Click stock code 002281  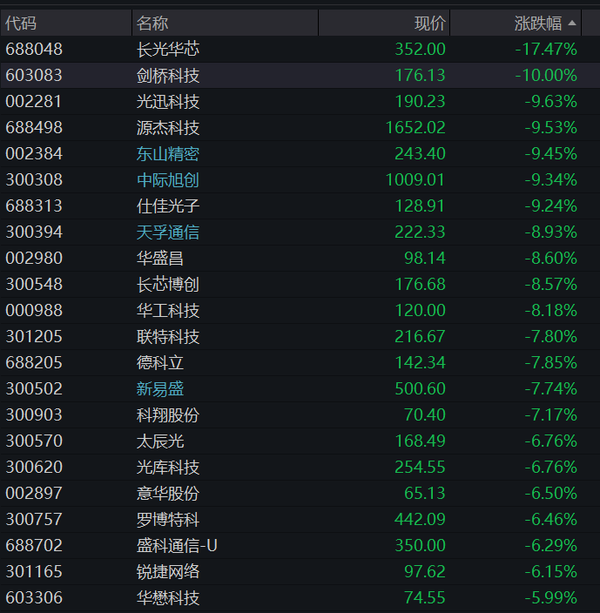pos(34,102)
